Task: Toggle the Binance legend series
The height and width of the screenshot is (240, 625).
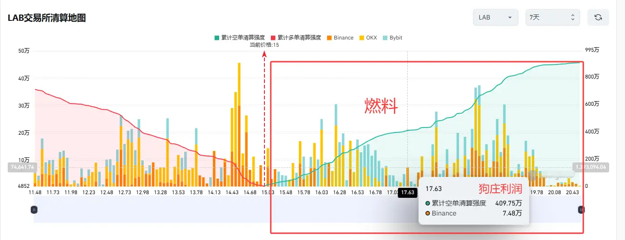Action: pyautogui.click(x=340, y=38)
